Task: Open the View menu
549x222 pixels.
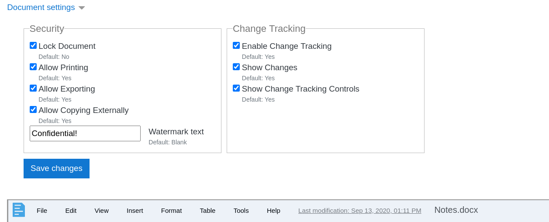Action: 101,210
